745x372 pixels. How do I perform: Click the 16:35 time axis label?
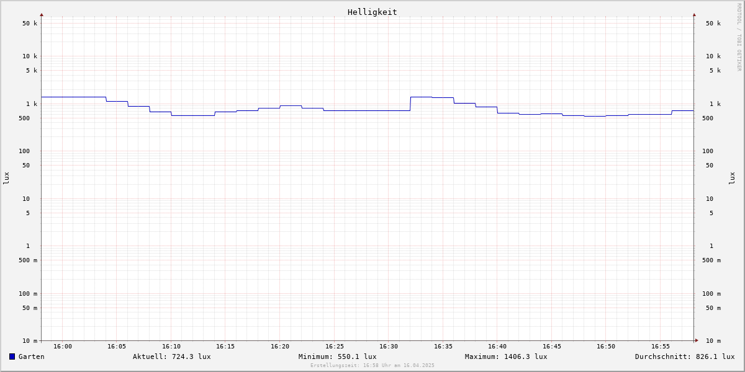click(443, 347)
